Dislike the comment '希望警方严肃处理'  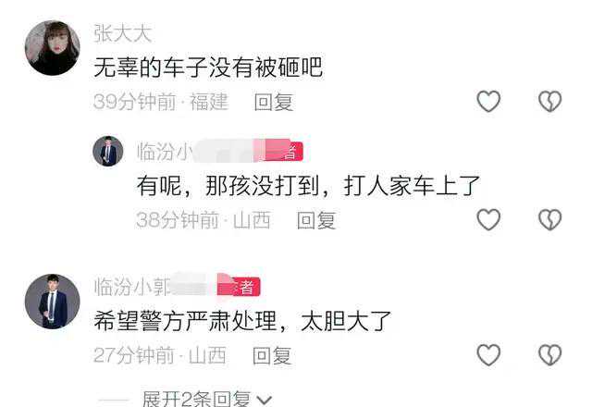(x=549, y=354)
